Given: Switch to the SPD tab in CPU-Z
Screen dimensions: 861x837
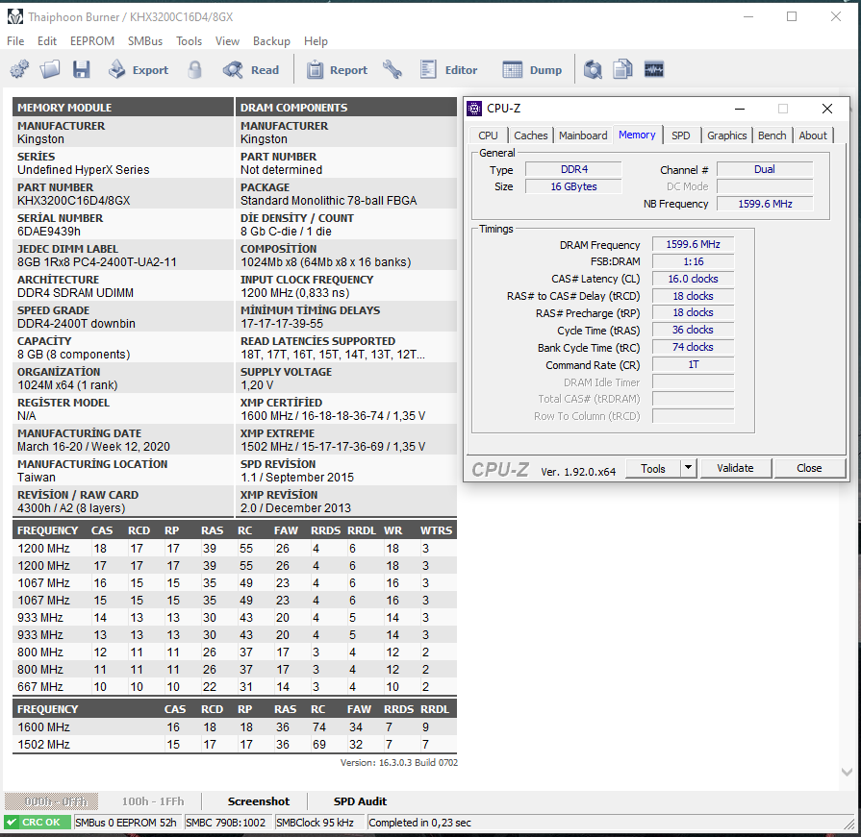Looking at the screenshot, I should point(680,135).
